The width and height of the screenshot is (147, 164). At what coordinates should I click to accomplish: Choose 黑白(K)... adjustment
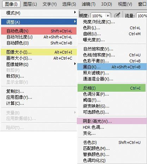112,67
